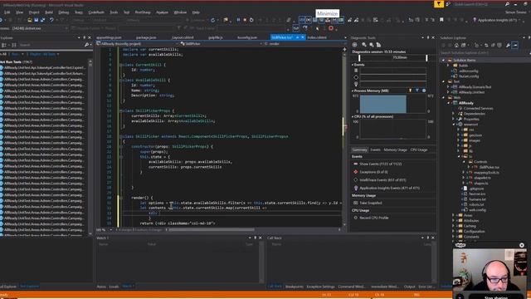Collapse the CPU graph section
Screen dimensions: 531x299
click(x=353, y=116)
